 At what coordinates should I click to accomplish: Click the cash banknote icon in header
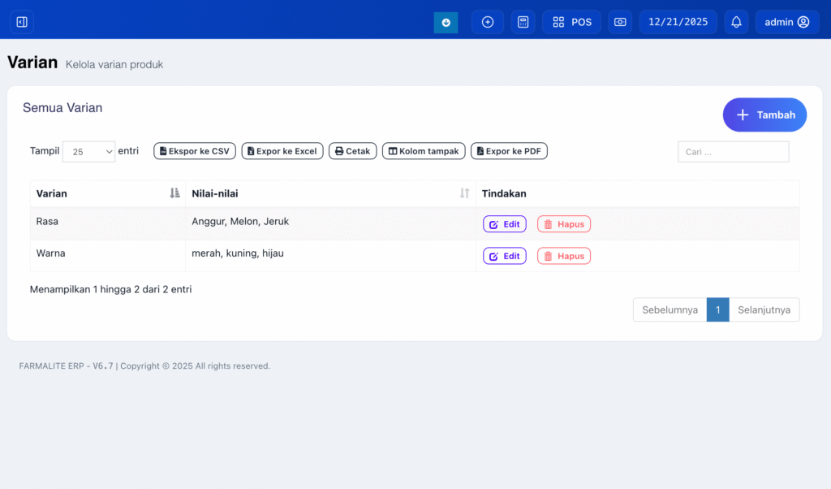coord(620,22)
